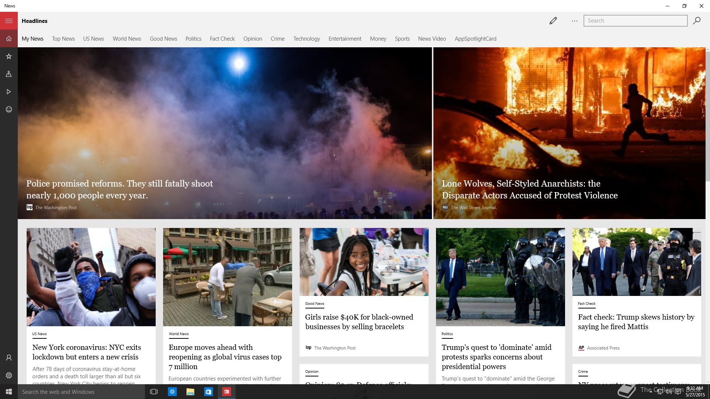The image size is (710, 399).
Task: Open 'Police promised reforms' headline article
Action: click(119, 189)
